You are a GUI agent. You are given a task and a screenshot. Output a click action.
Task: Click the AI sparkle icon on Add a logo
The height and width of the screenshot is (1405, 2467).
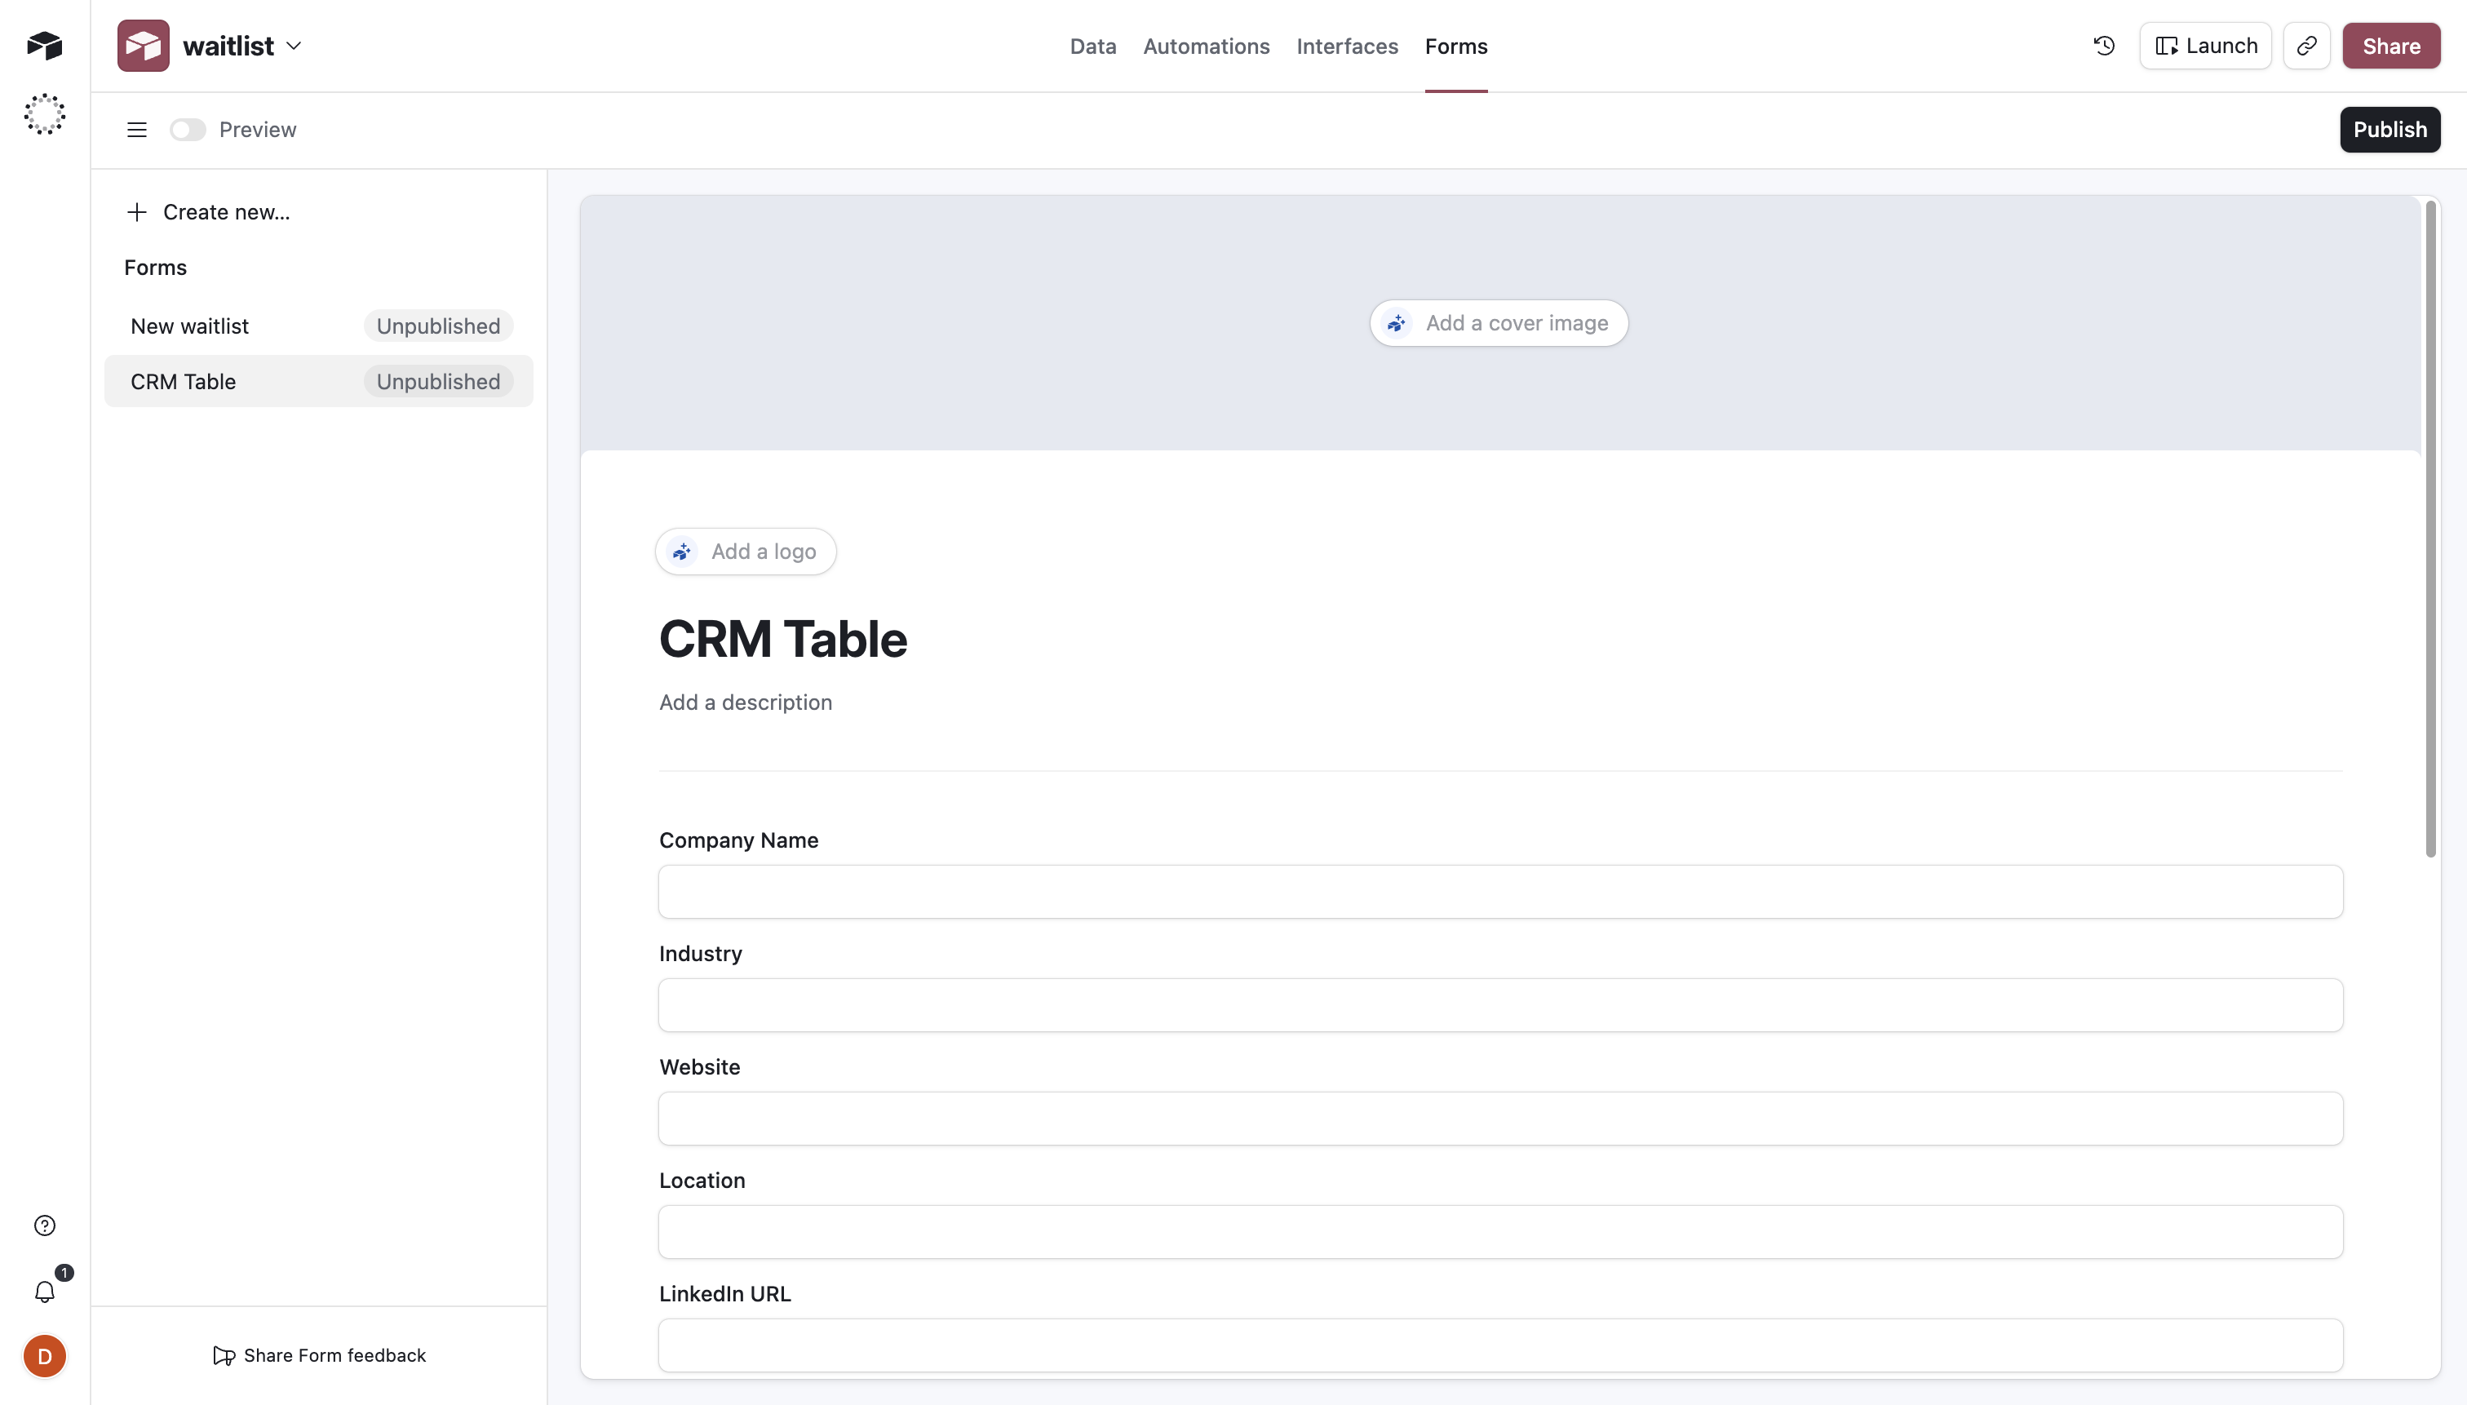tap(682, 551)
